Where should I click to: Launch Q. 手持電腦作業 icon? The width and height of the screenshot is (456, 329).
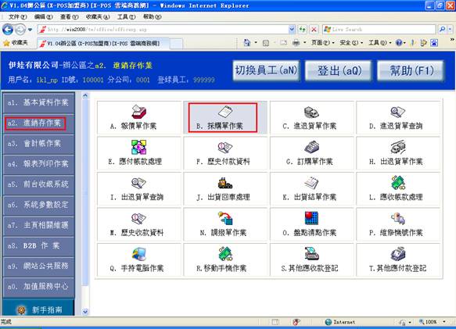coord(138,254)
